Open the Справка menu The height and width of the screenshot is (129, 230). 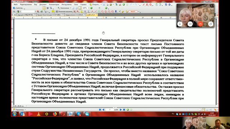coord(83,5)
